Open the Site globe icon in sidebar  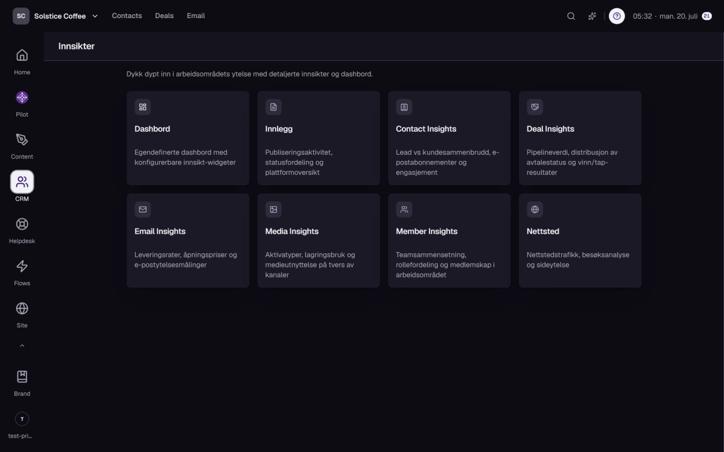22,309
